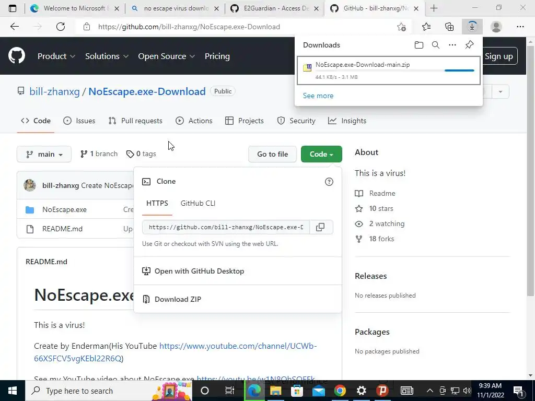Click the GitHub logo in header

pos(17,56)
